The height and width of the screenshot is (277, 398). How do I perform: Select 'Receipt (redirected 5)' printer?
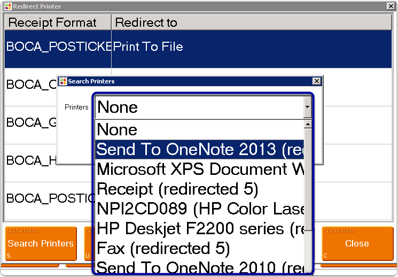(x=199, y=189)
